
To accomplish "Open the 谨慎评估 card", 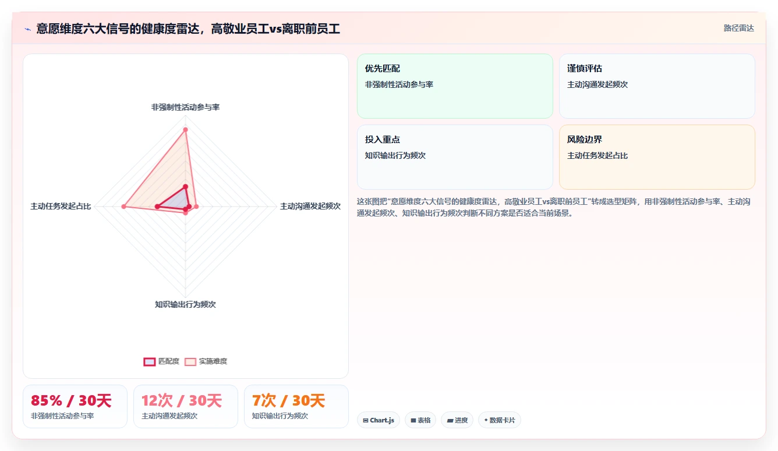I will [657, 86].
